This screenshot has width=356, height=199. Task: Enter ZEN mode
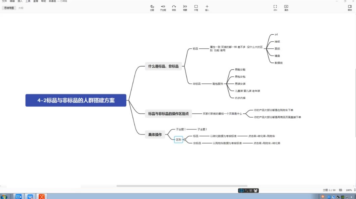(x=275, y=7)
